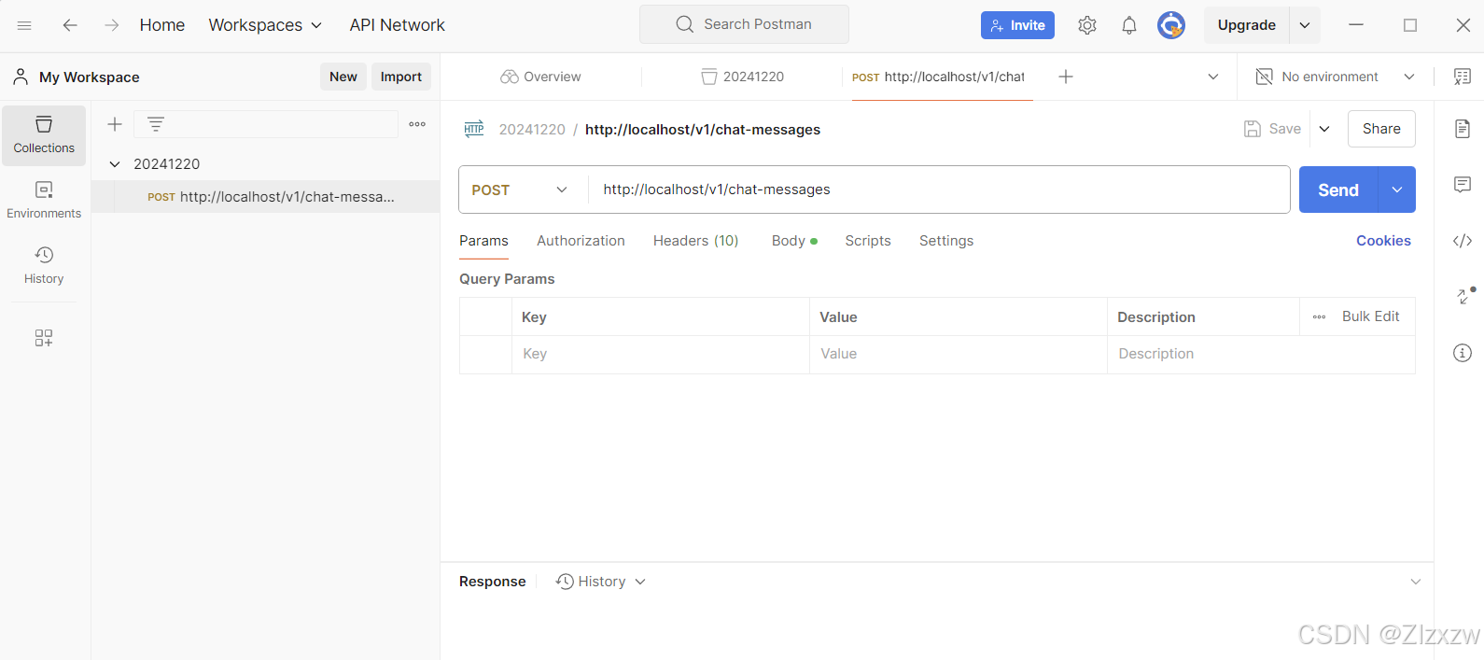The height and width of the screenshot is (660, 1484).
Task: Open the collections three-dot options menu
Action: tap(417, 124)
